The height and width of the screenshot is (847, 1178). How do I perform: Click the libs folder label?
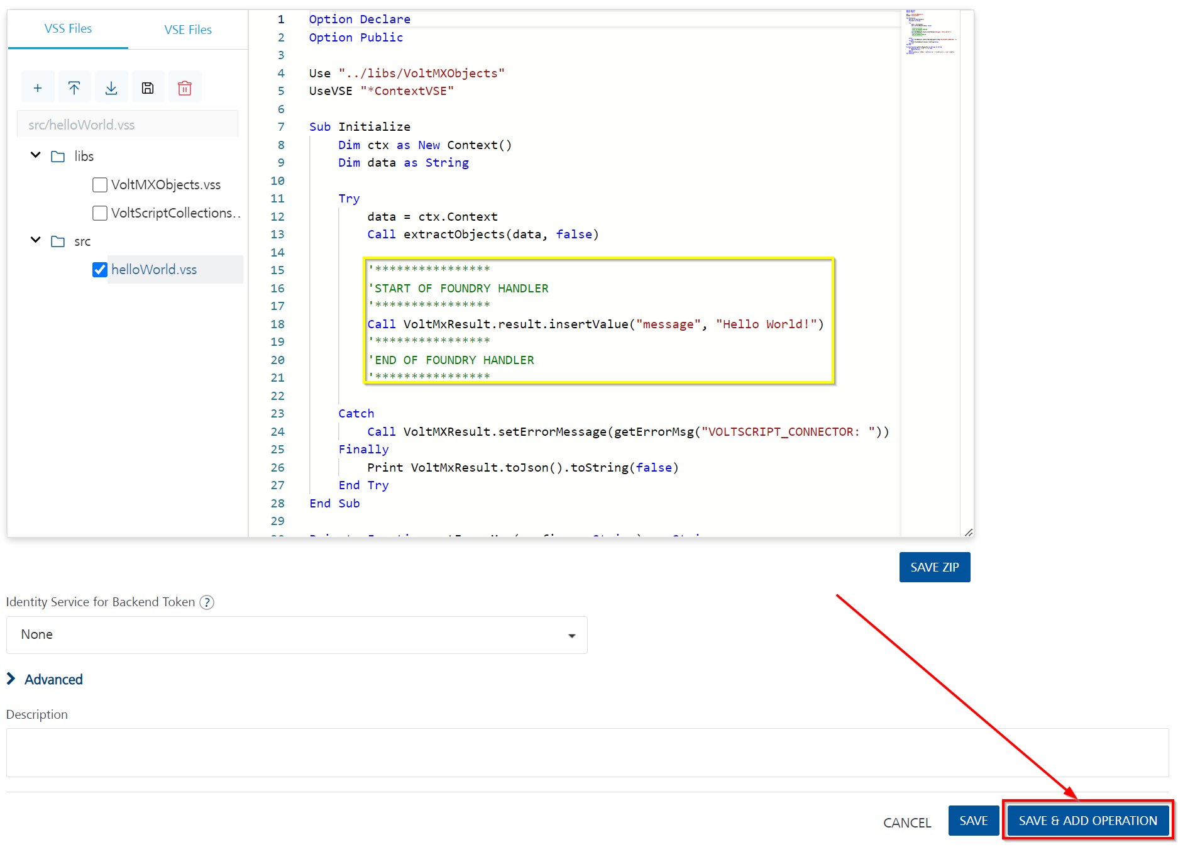click(x=84, y=157)
